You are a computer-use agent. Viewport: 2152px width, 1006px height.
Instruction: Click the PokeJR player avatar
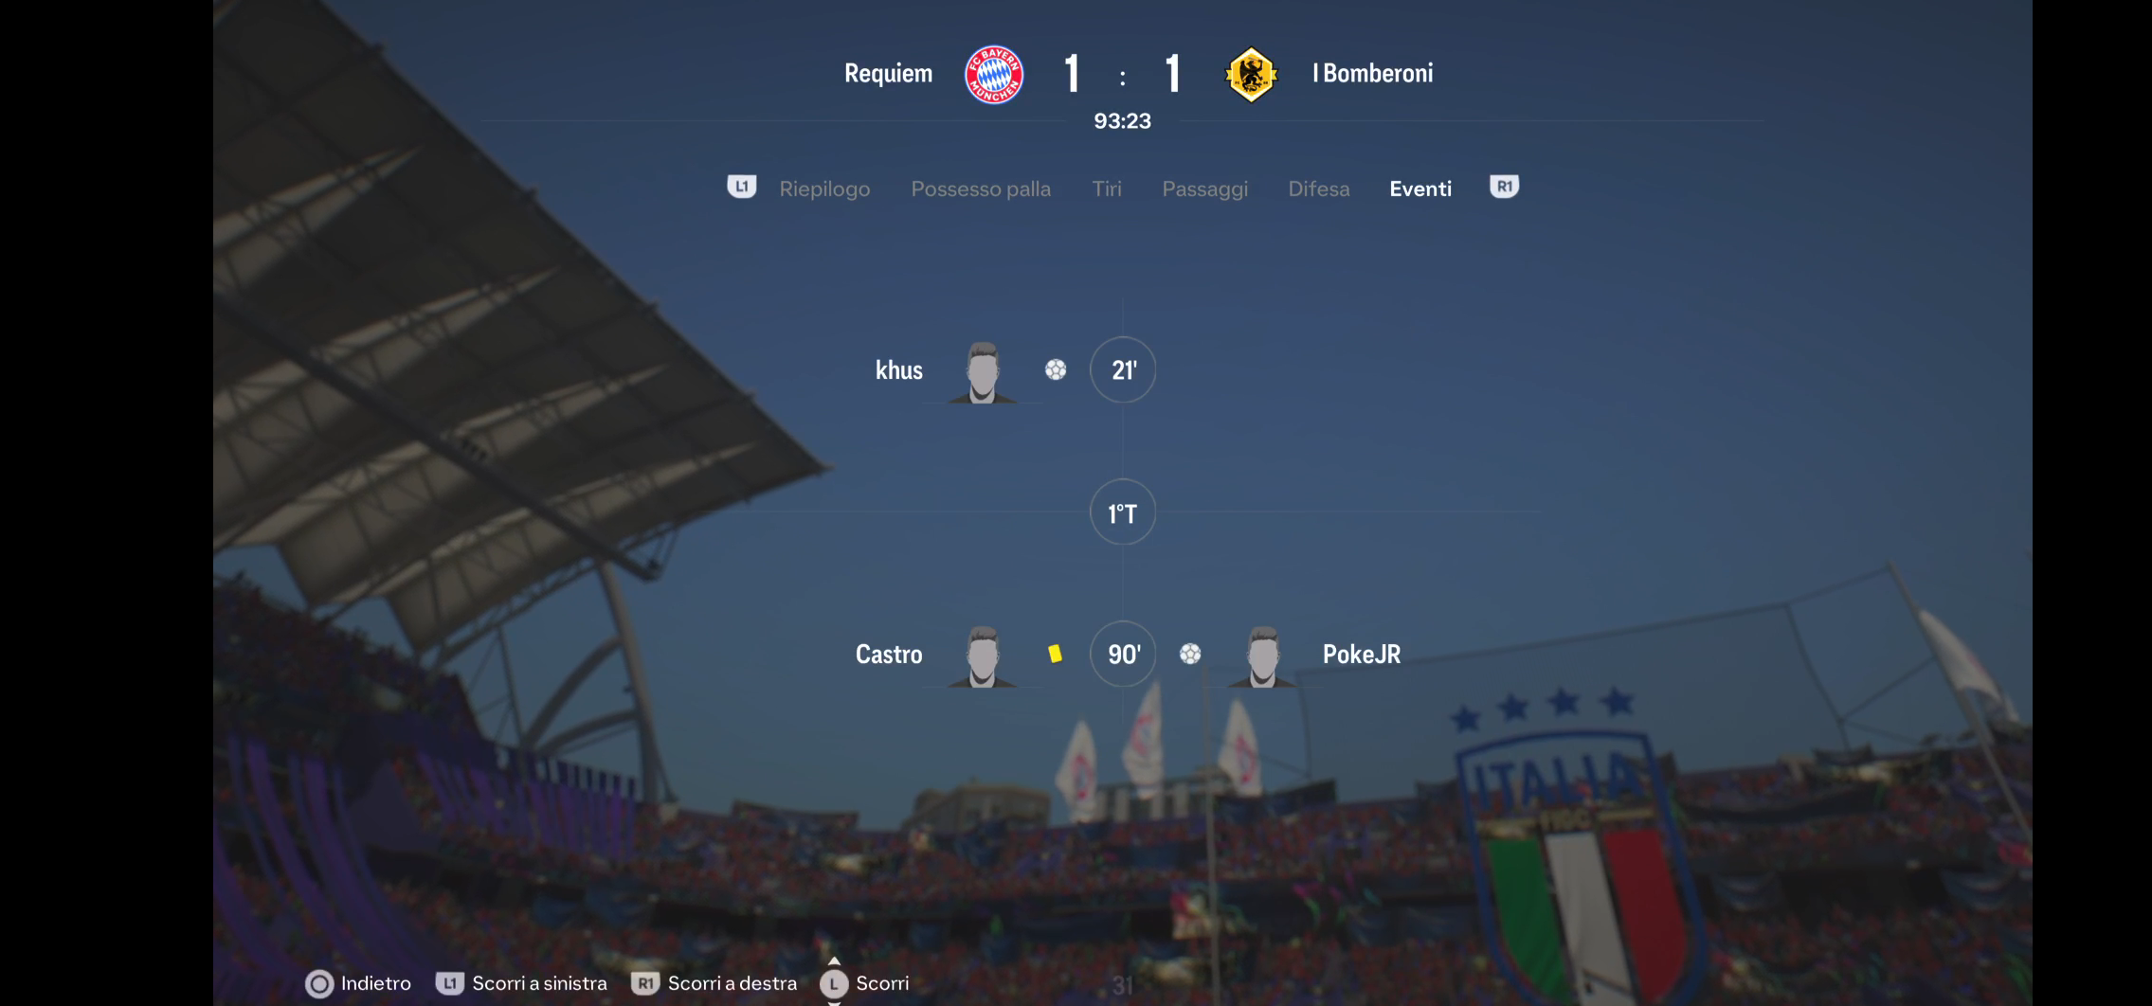pos(1262,656)
